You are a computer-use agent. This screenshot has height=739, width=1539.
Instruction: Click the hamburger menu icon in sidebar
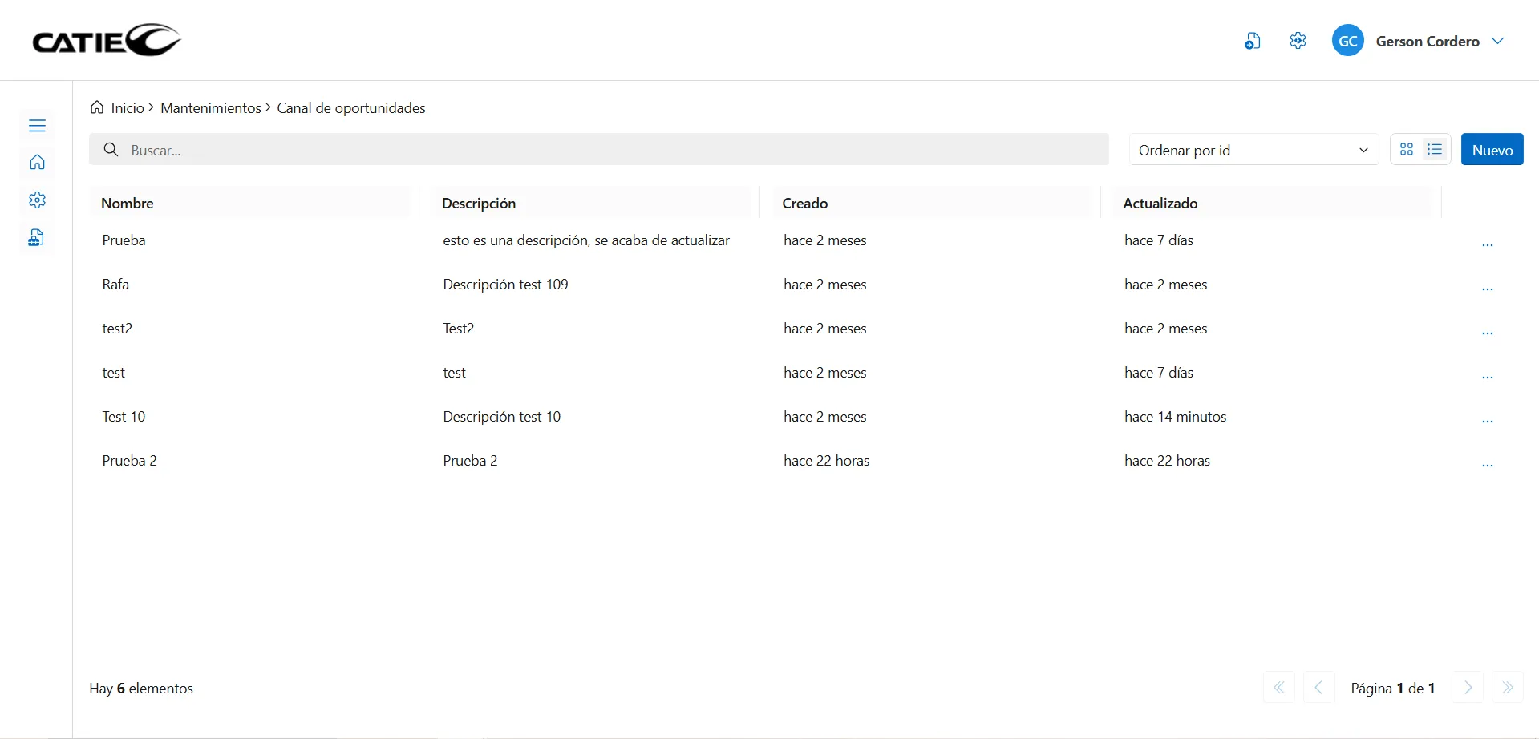(x=37, y=126)
